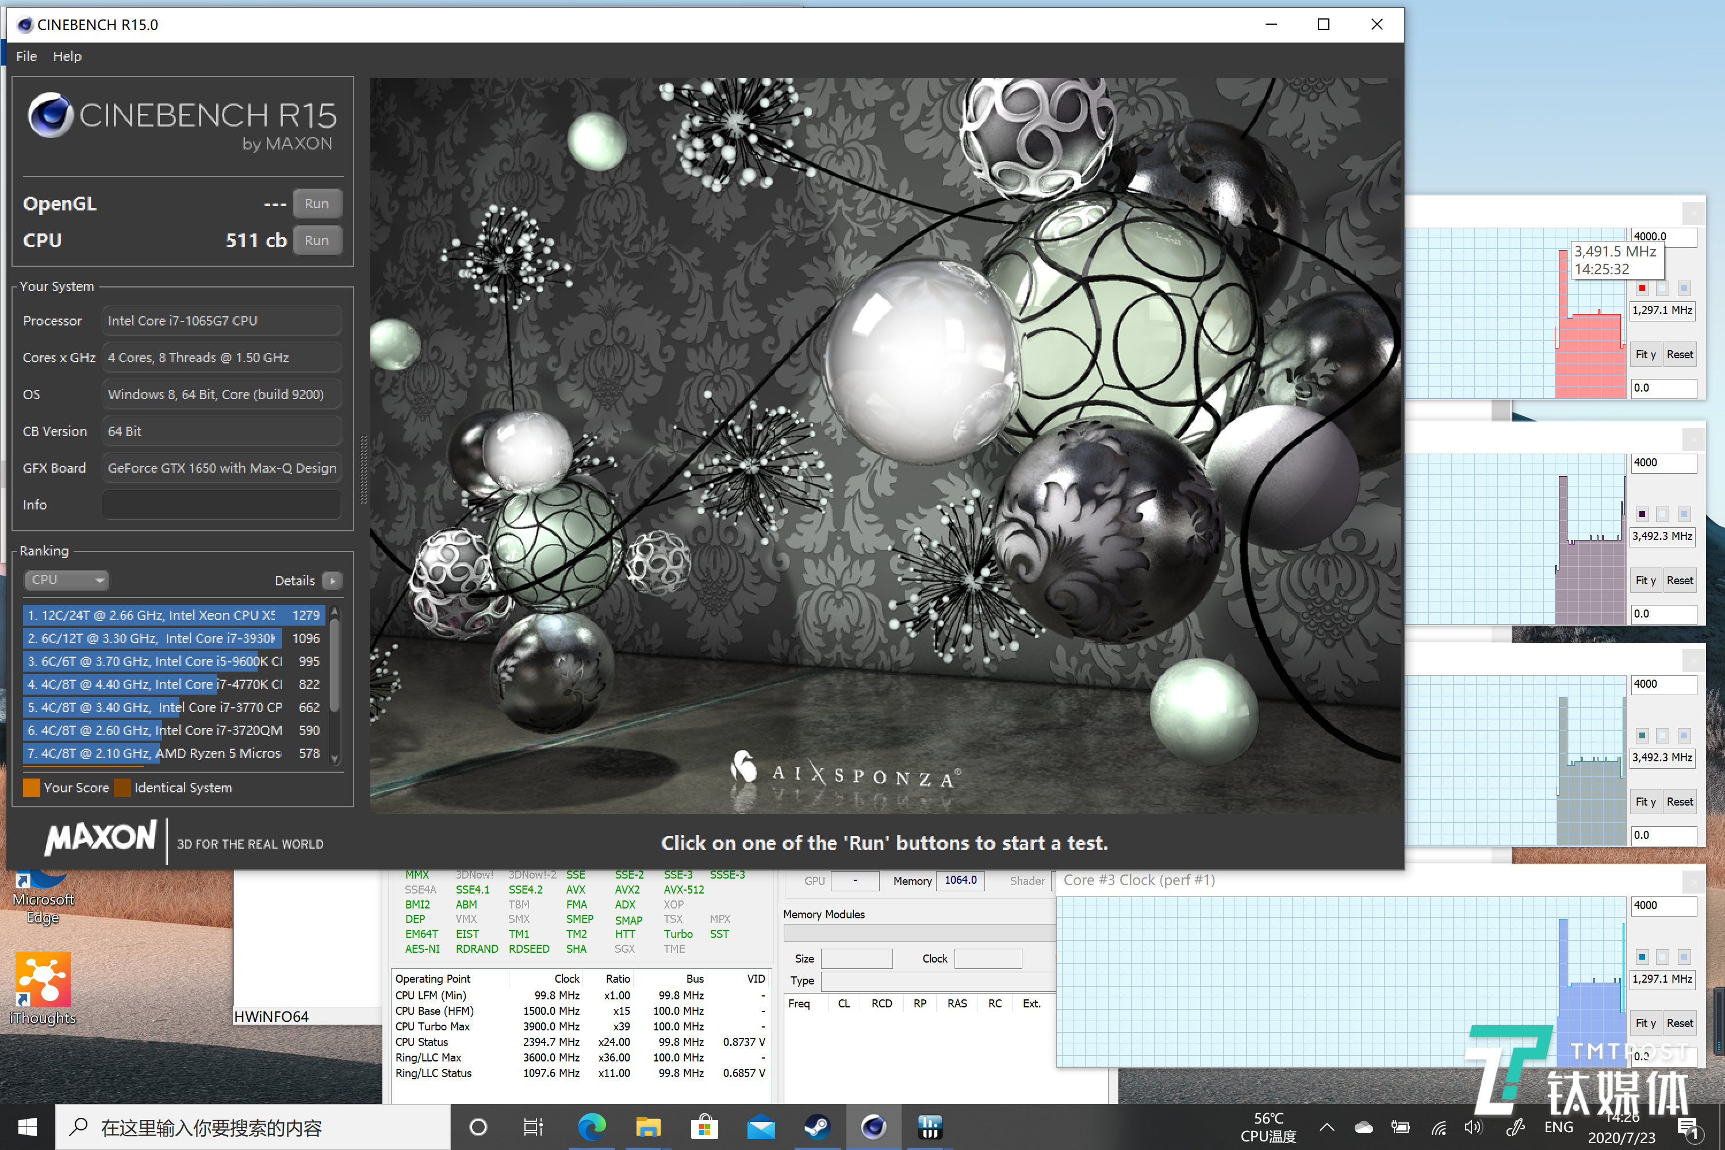1725x1150 pixels.
Task: Toggle the red graph checkbox in top clock panel
Action: point(1642,287)
